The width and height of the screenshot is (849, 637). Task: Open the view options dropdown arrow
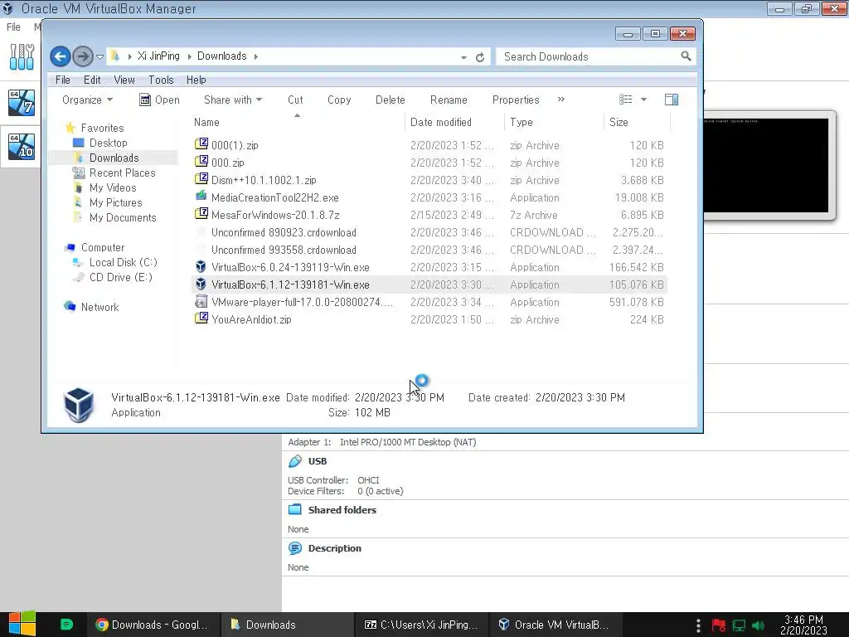[643, 100]
